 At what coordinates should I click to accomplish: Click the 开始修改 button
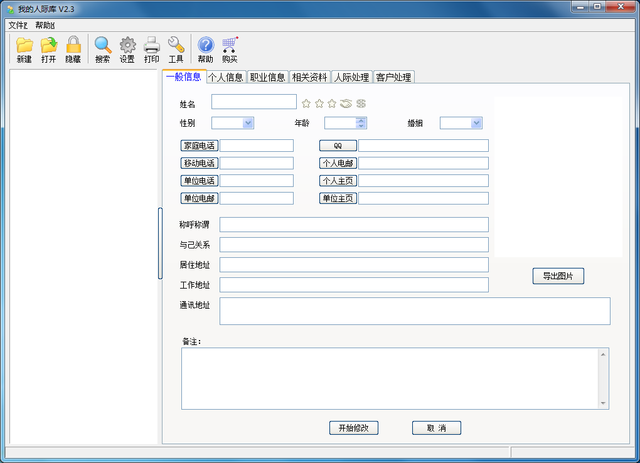354,428
